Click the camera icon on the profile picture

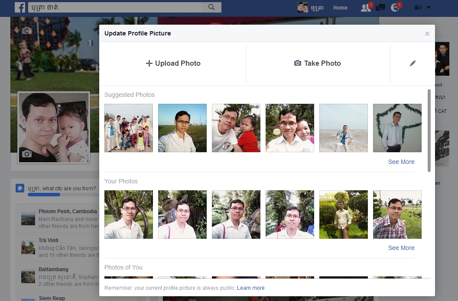point(26,154)
